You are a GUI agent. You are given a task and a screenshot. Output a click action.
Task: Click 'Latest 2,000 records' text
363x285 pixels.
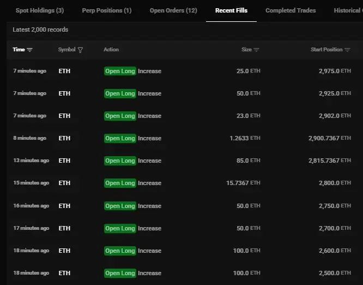(40, 29)
